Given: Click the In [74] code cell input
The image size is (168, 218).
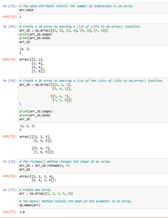Looking at the screenshot, I should [x=93, y=35].
